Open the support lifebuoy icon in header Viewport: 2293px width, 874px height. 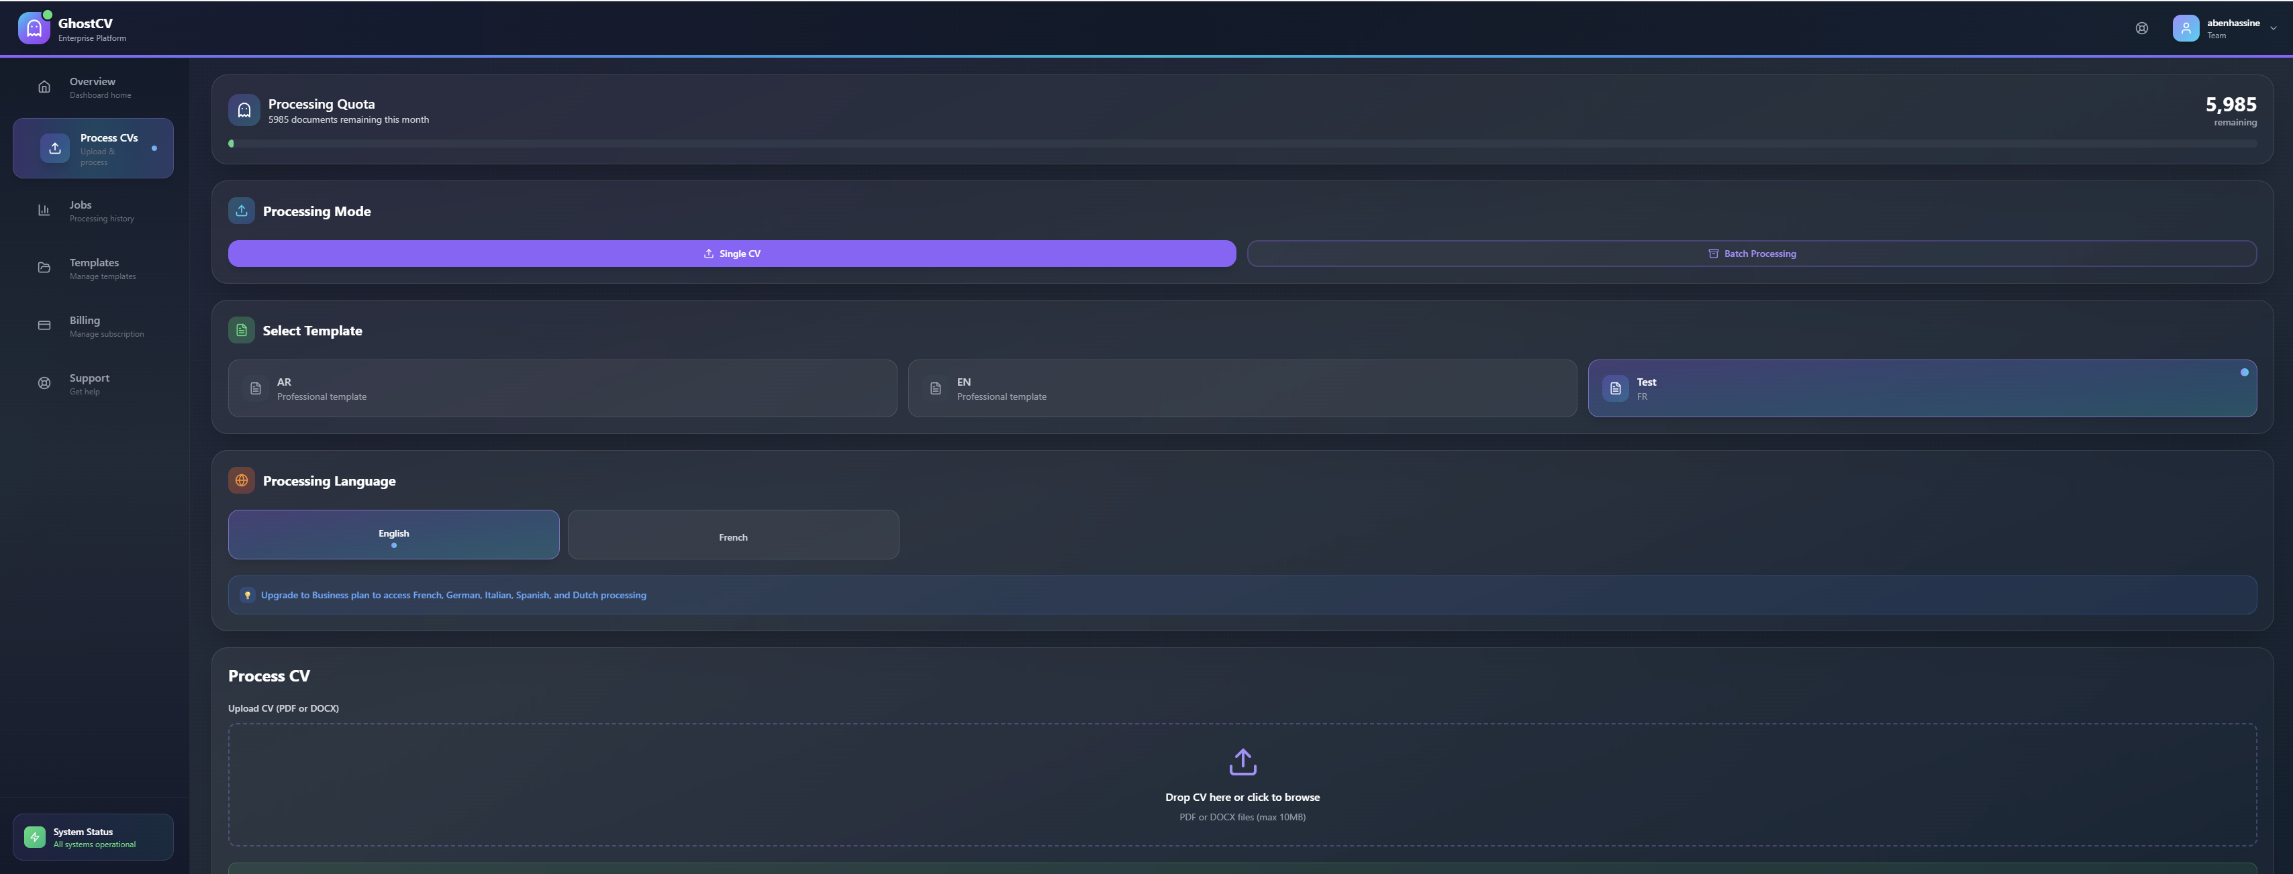pos(2142,28)
